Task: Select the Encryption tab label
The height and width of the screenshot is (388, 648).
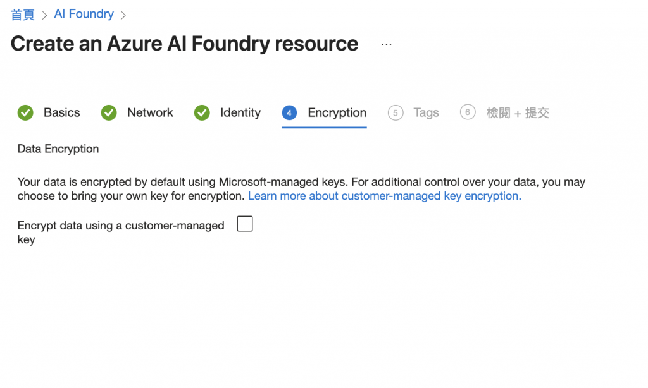Action: pos(337,113)
